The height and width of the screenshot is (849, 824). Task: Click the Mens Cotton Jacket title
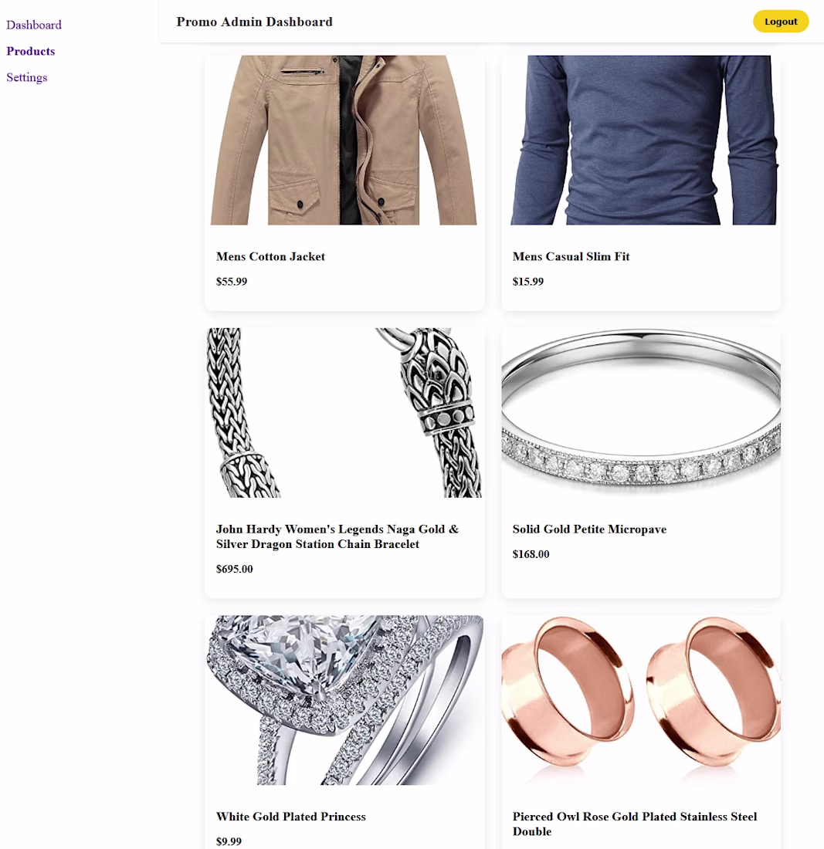(270, 257)
